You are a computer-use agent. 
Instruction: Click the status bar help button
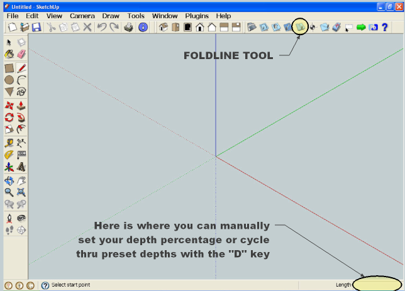pyautogui.click(x=45, y=285)
